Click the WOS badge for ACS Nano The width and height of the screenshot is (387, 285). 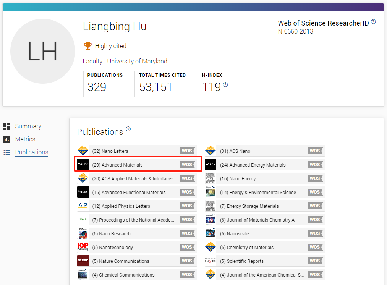[315, 151]
